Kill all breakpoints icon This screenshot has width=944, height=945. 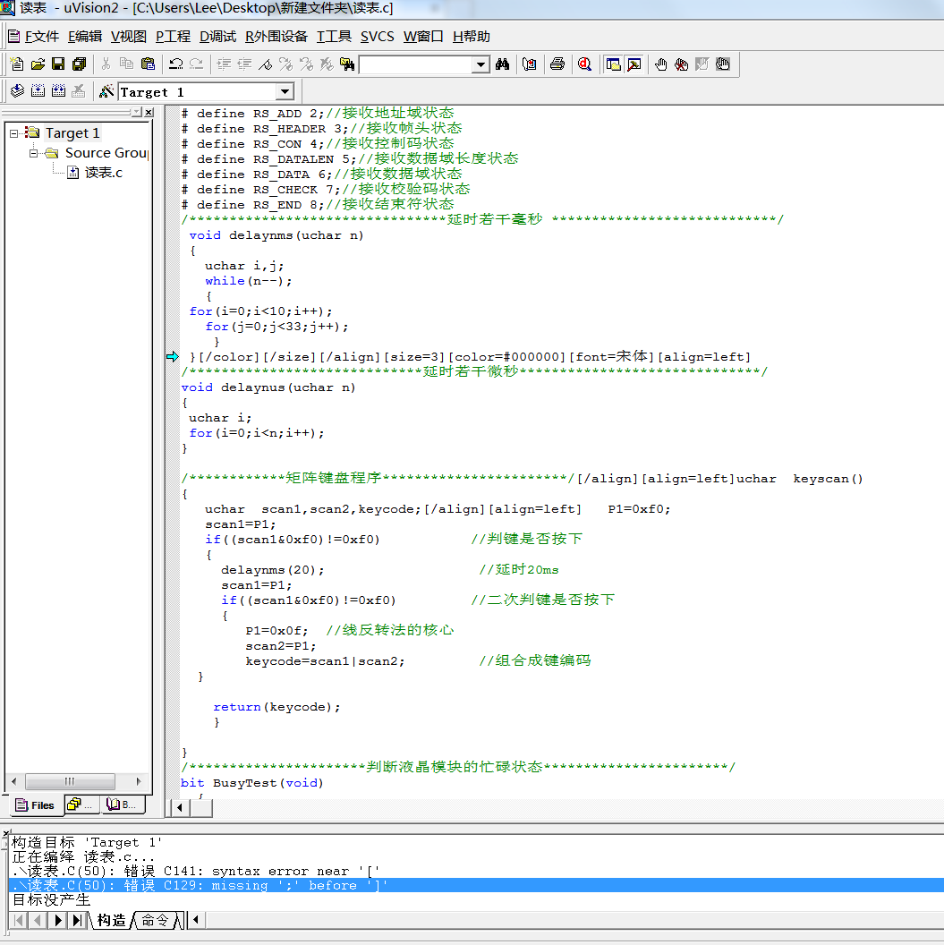[681, 64]
